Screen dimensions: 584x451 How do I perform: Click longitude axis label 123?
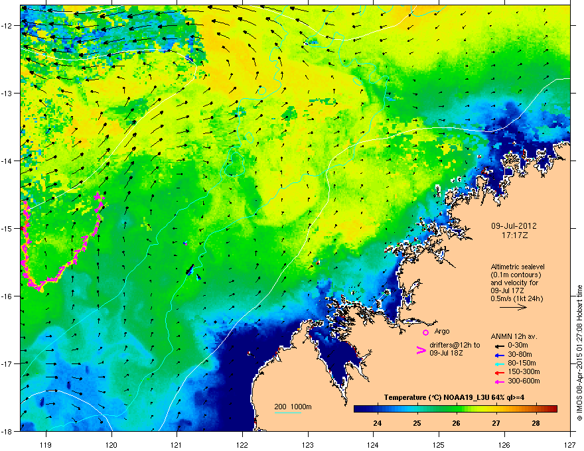pos(308,444)
